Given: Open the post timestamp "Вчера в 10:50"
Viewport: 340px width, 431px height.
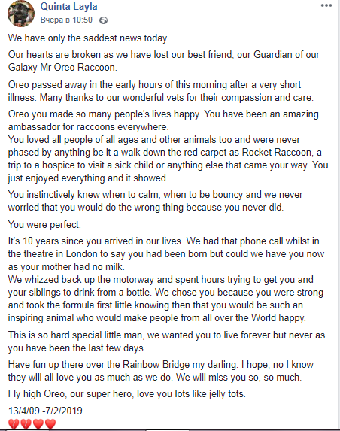Looking at the screenshot, I should click(x=66, y=20).
